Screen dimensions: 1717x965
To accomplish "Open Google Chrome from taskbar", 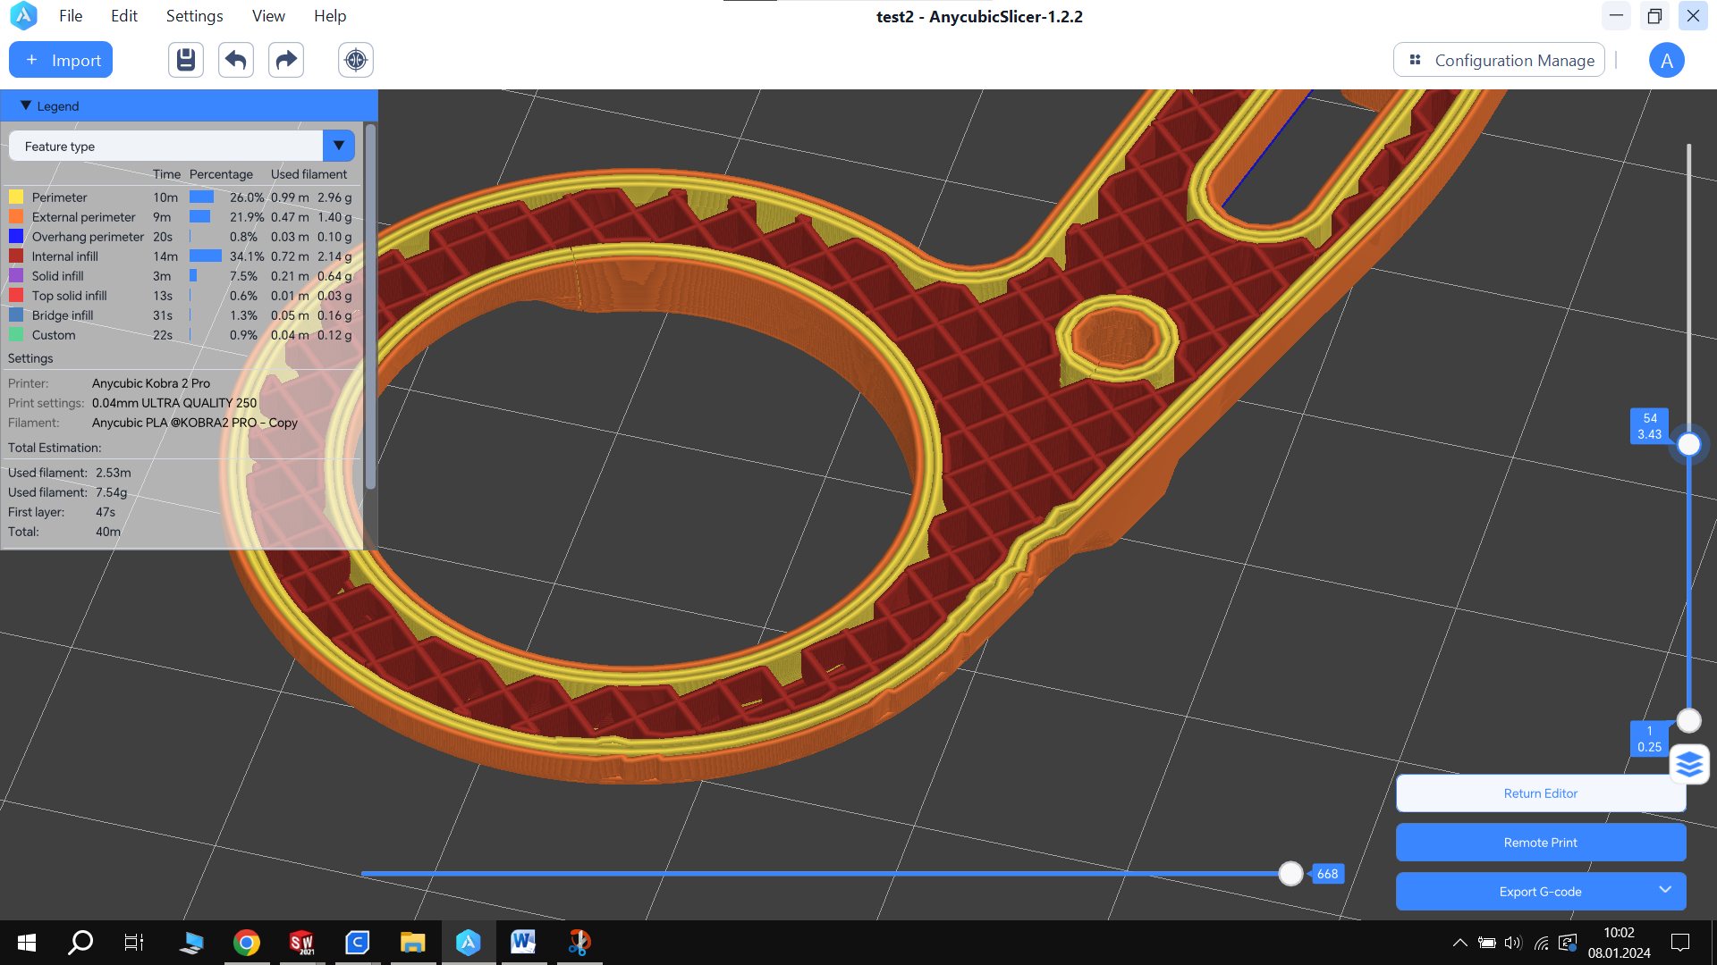I will (246, 943).
